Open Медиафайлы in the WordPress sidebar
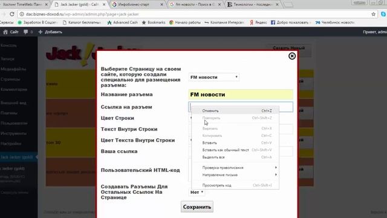The width and height of the screenshot is (387, 218). tap(13, 69)
